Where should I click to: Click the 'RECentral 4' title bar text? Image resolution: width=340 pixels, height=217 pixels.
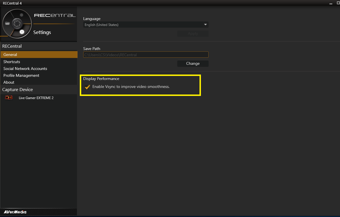click(12, 3)
